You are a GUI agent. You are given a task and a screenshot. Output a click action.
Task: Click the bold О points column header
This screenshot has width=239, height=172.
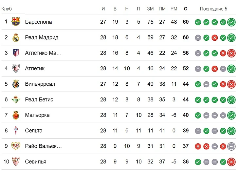[x=186, y=9]
